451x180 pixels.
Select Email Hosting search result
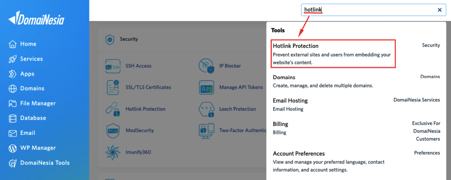tap(356, 104)
